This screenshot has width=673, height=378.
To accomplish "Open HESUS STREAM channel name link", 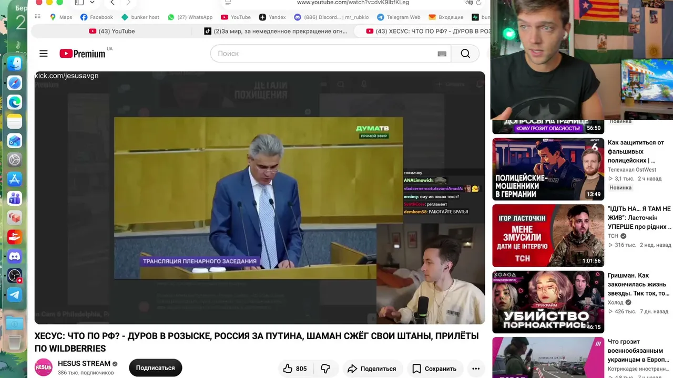I will (84, 363).
